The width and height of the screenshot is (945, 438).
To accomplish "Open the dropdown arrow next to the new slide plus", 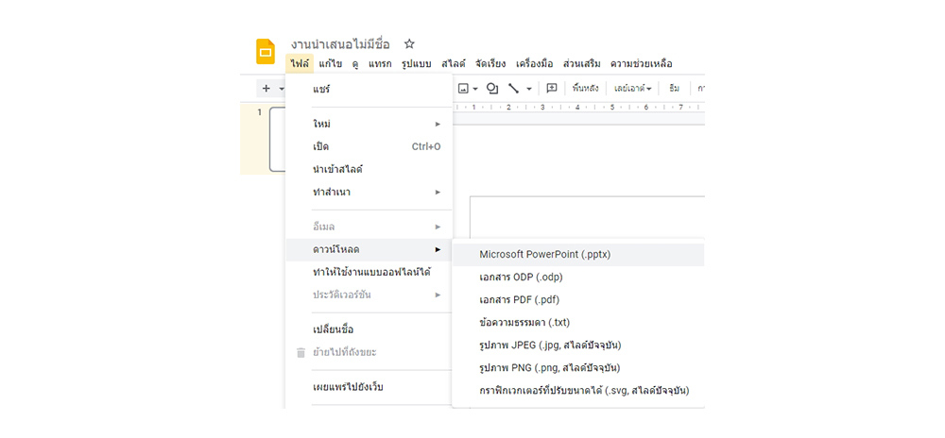I will click(281, 89).
